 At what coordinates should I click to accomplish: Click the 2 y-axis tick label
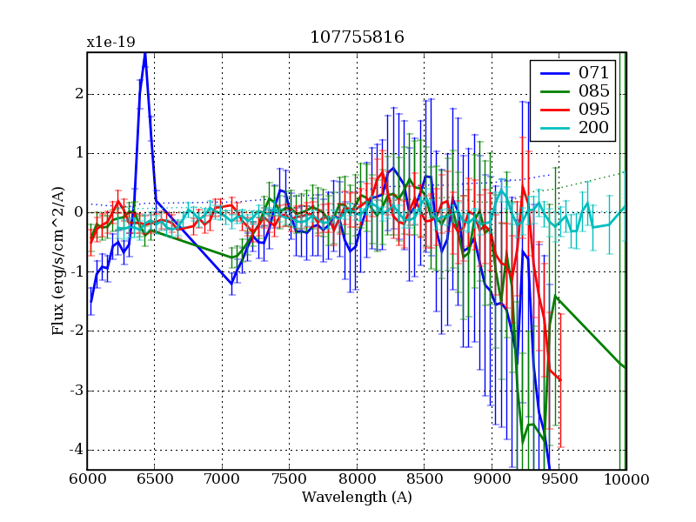point(78,94)
